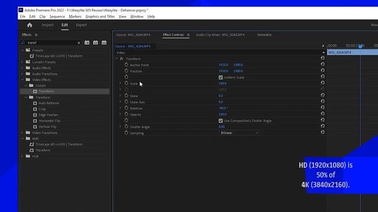This screenshot has width=378, height=212.
Task: Collapse the Presets folder
Action: click(22, 50)
